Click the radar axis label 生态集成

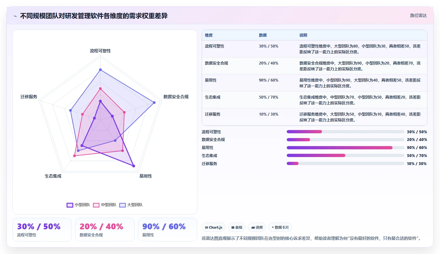click(x=53, y=176)
